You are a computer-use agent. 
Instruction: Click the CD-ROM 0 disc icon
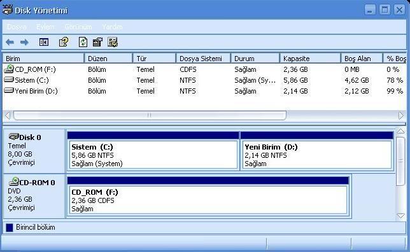coord(14,181)
